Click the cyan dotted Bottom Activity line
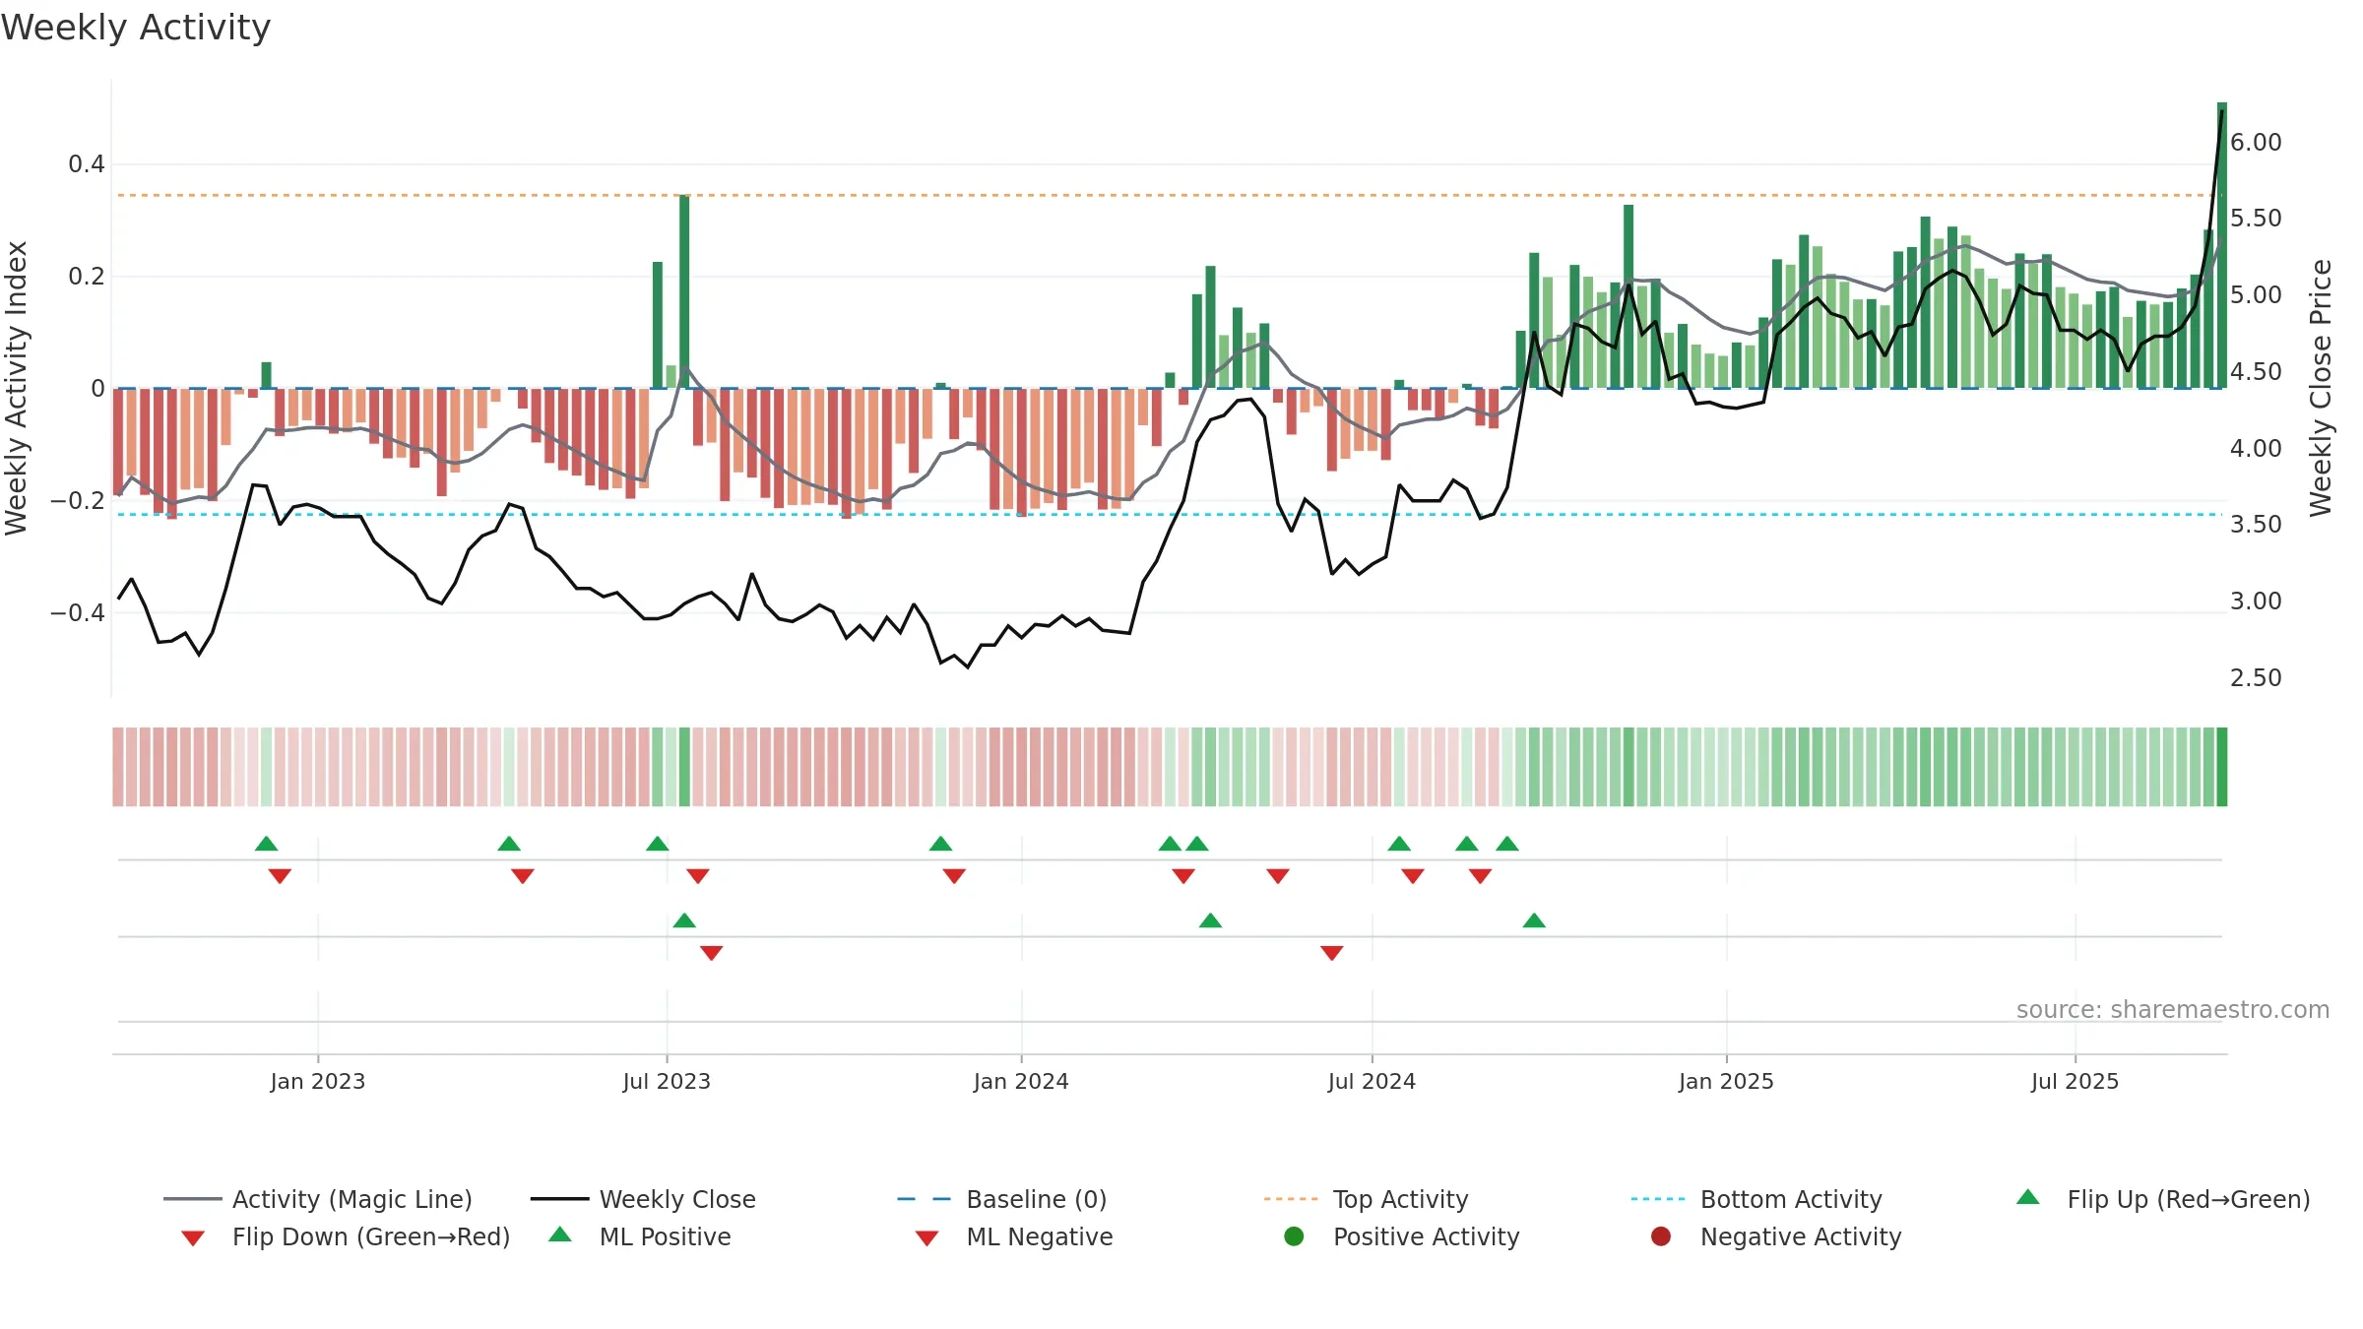Viewport: 2363px width, 1329px height. pos(1170,514)
